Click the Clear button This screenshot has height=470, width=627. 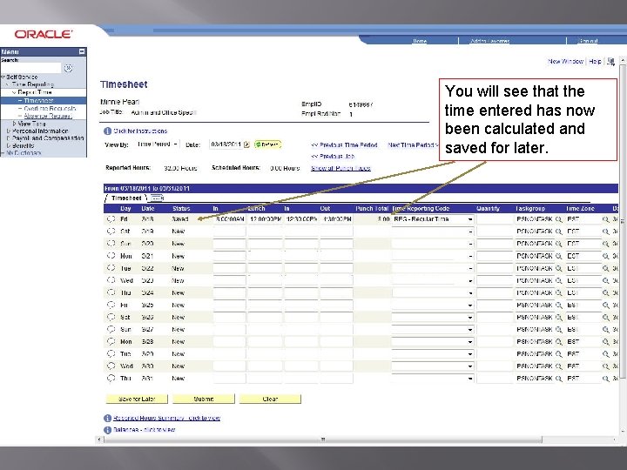(x=270, y=399)
